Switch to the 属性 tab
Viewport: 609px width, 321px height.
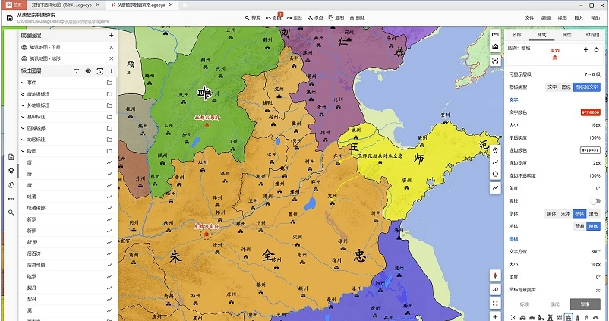click(x=567, y=35)
